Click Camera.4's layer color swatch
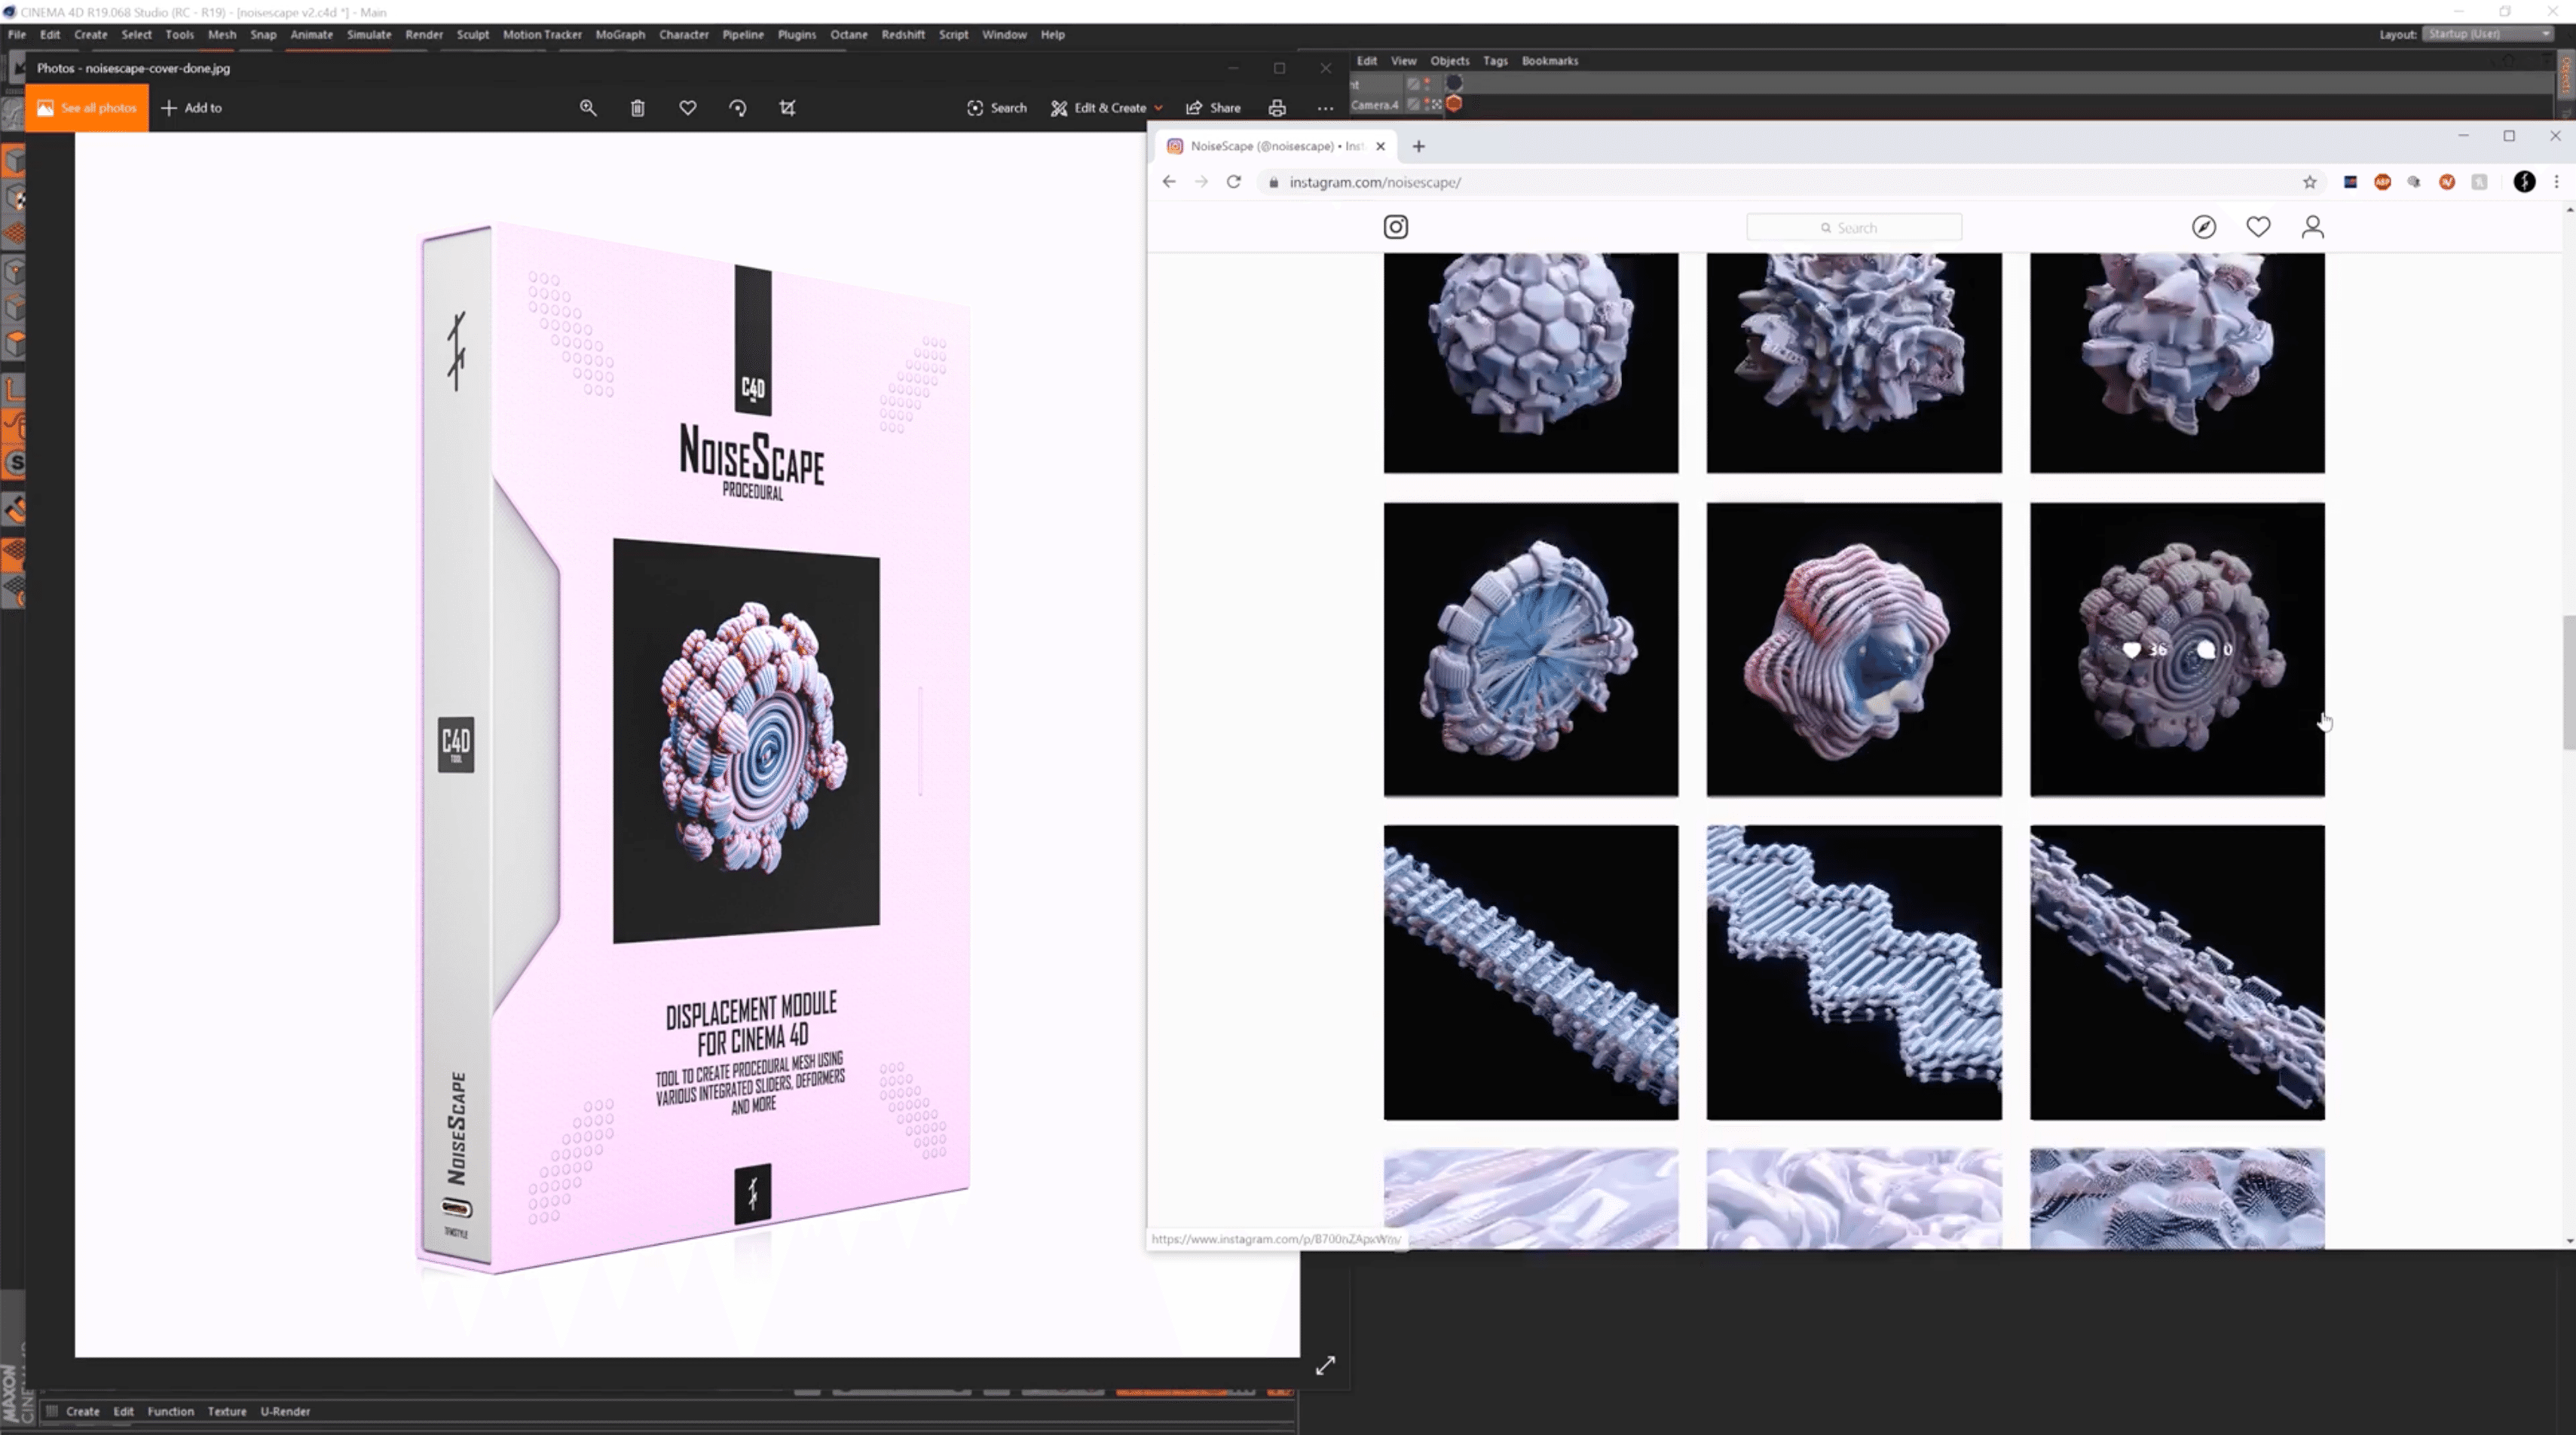 pos(1454,104)
